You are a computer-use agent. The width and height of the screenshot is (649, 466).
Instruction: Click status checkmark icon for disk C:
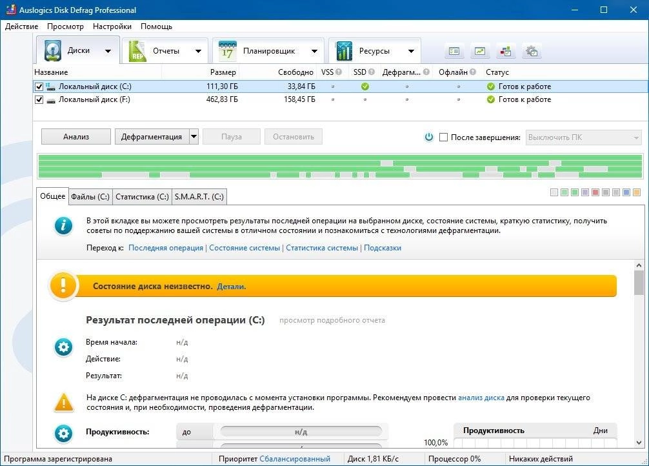point(491,86)
